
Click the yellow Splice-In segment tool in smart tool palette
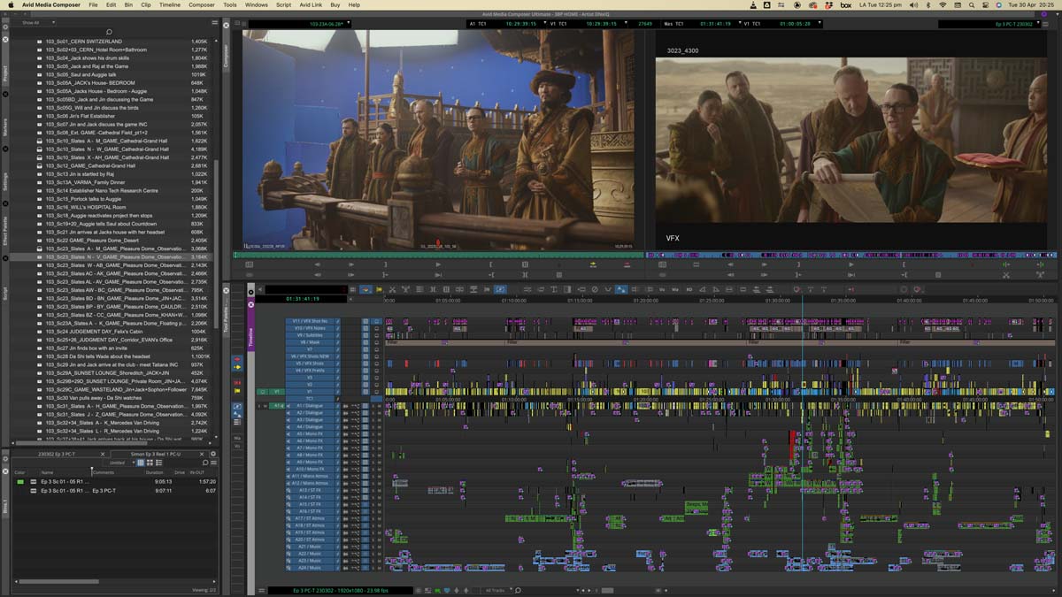click(x=237, y=367)
